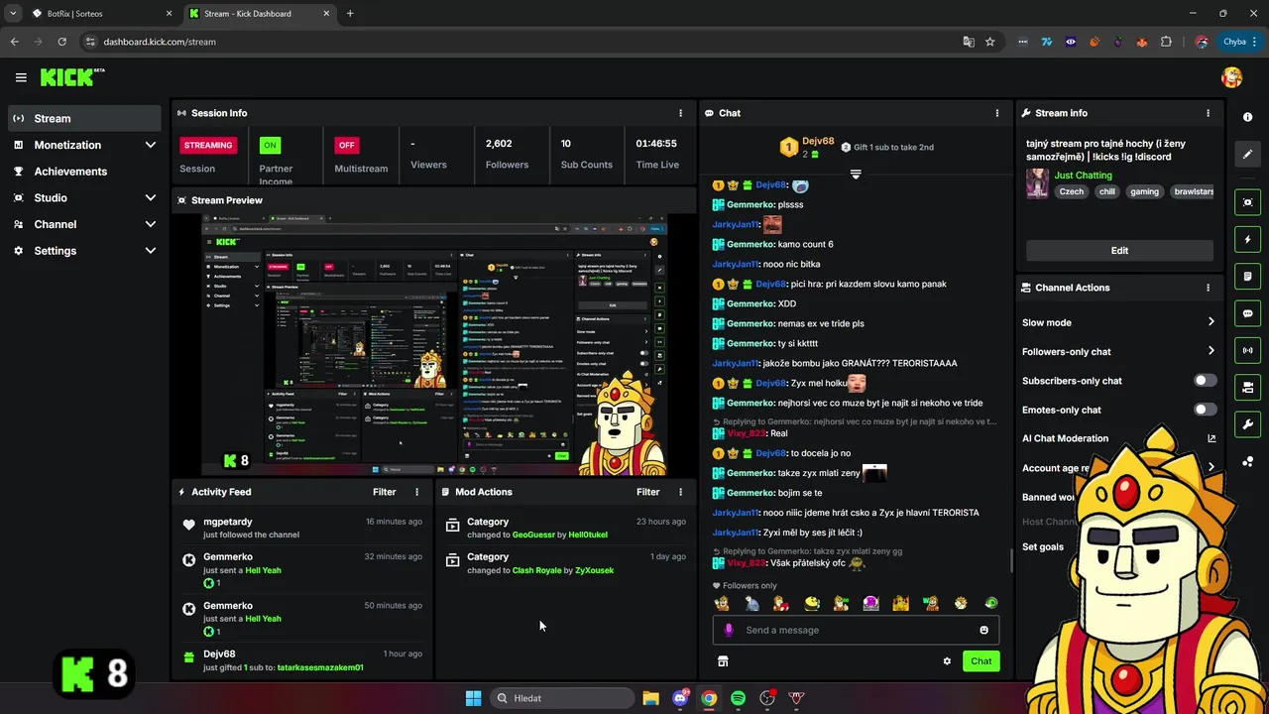Screen dimensions: 1269x714
Task: Expand the Studio sidebar section
Action: pyautogui.click(x=150, y=198)
